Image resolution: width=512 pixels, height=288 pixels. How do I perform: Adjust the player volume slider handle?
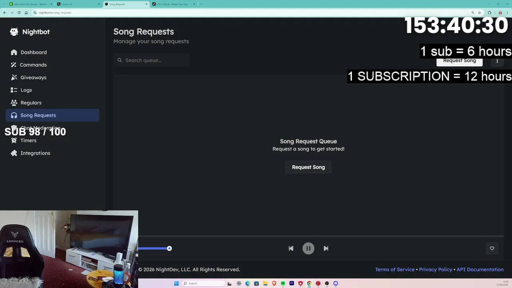(x=169, y=248)
